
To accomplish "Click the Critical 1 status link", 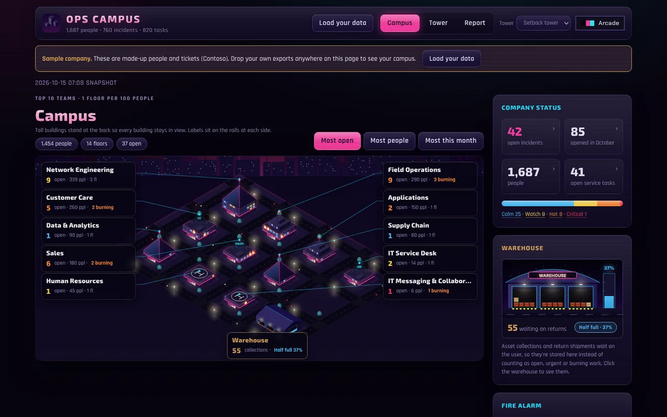I will pos(576,214).
